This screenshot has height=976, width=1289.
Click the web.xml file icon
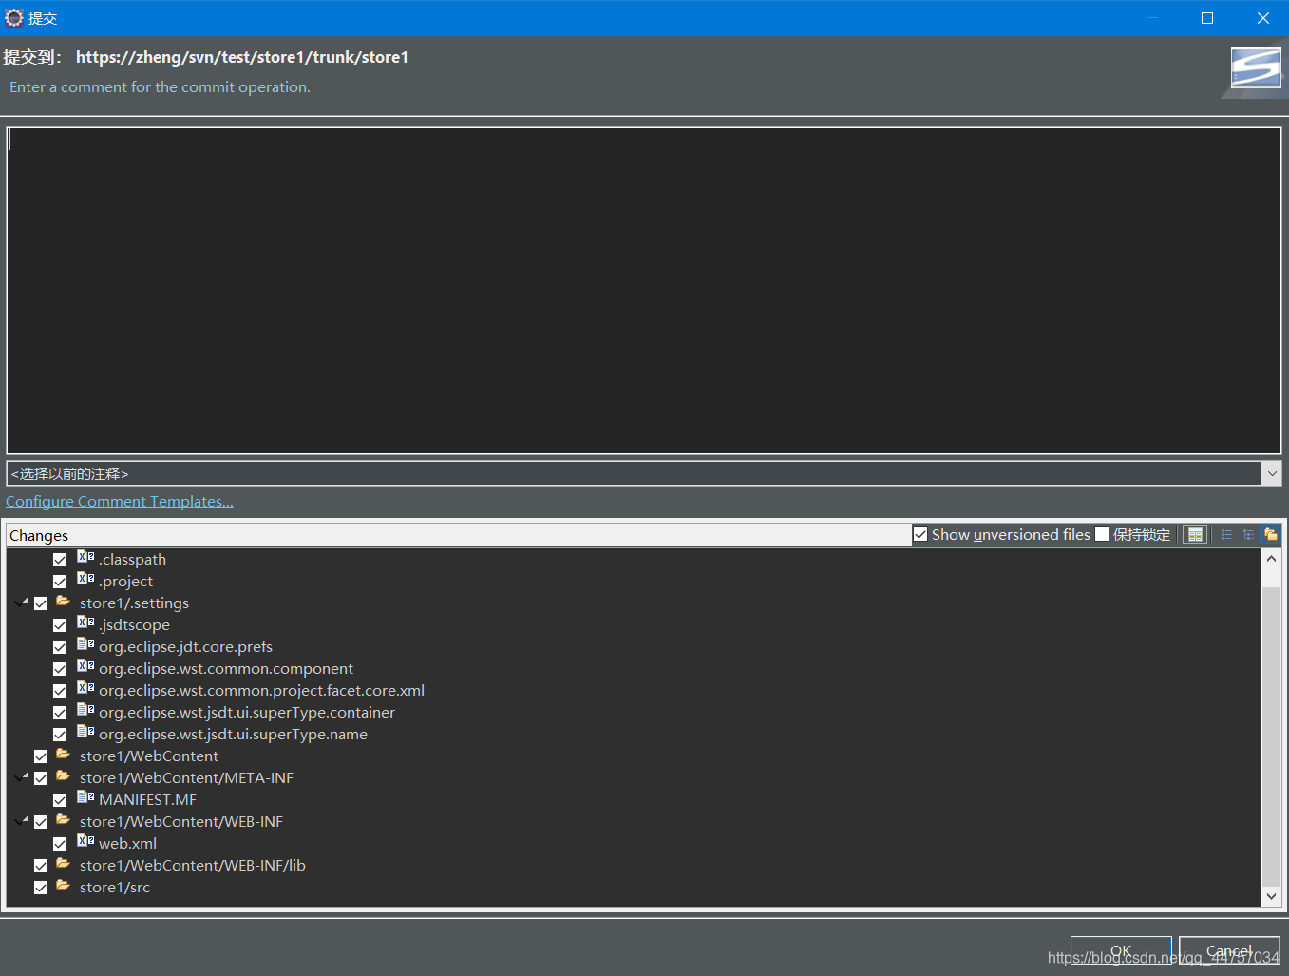(x=85, y=841)
